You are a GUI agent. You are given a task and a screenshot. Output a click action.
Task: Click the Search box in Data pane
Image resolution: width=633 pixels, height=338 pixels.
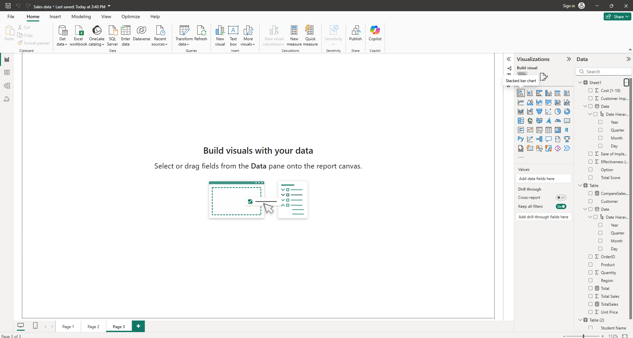click(604, 72)
